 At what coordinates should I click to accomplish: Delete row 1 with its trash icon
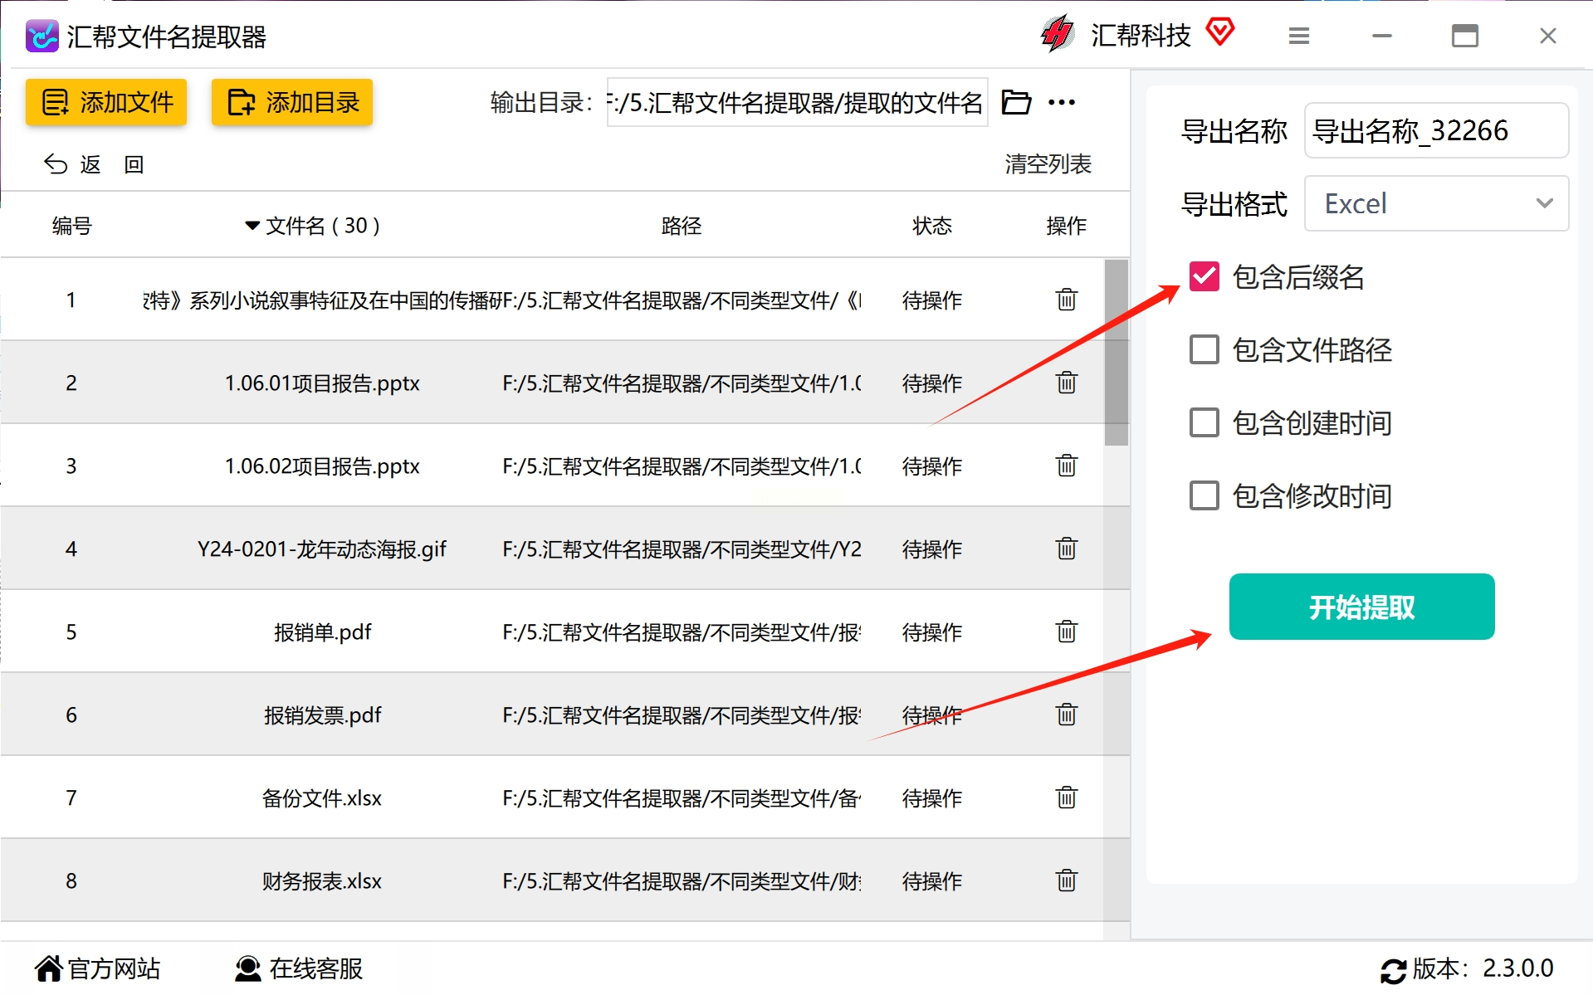tap(1067, 299)
